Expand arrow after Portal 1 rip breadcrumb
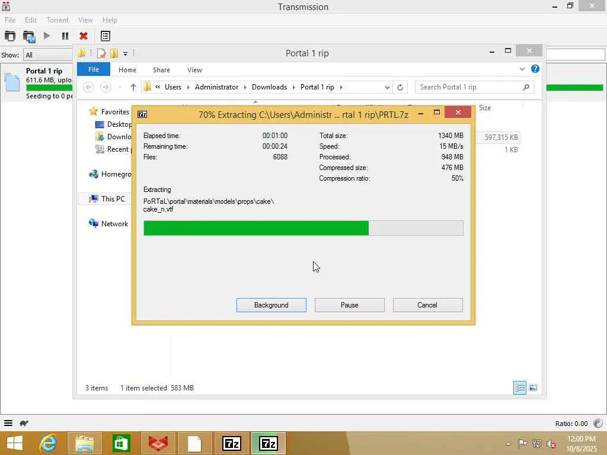Image resolution: width=607 pixels, height=455 pixels. (341, 88)
